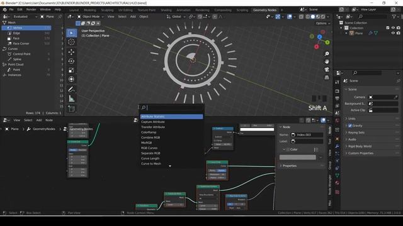Choose ColorRamp in the add list
The height and width of the screenshot is (226, 403).
tap(171, 132)
